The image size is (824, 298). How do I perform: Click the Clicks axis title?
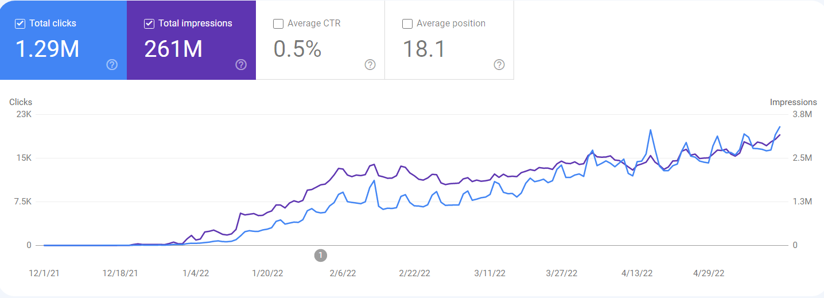point(21,102)
